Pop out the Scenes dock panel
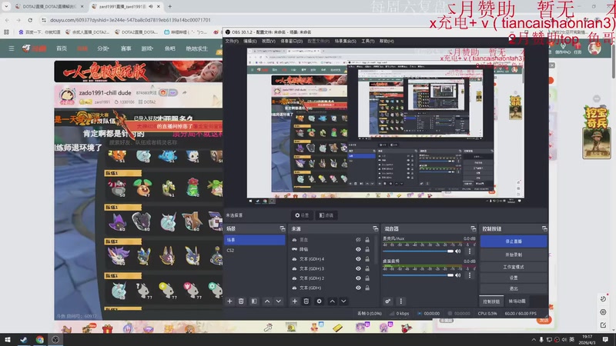Screen dimensions: 616x346 282,228
